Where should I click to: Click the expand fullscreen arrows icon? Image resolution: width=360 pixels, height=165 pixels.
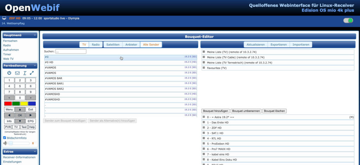point(32,73)
